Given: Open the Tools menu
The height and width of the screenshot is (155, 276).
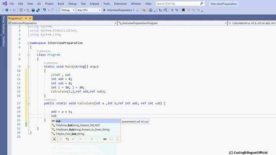Looking at the screenshot, I should click(x=107, y=3).
